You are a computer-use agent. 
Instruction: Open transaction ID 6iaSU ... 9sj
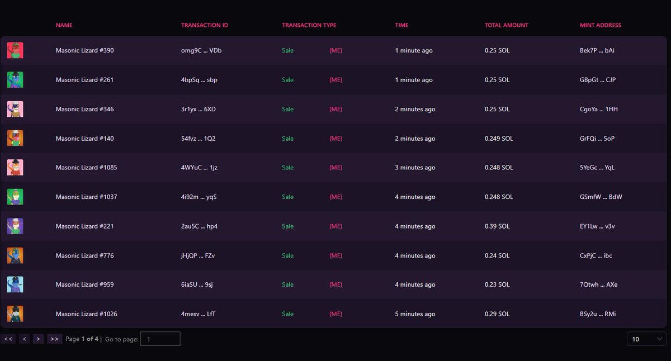(197, 284)
